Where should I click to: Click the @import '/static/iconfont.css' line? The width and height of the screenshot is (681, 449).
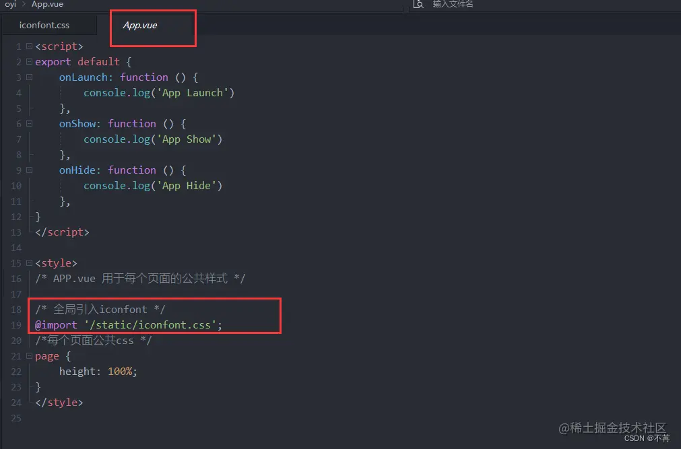(129, 325)
